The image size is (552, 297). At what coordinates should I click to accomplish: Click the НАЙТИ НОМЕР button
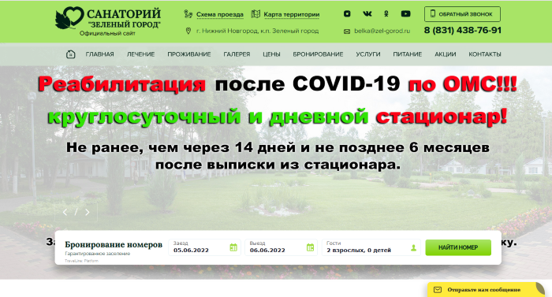coord(458,247)
